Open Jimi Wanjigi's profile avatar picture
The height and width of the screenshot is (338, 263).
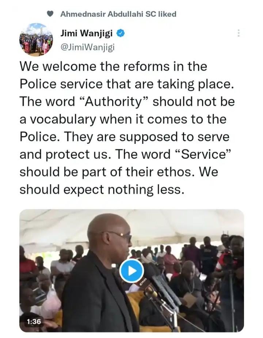[x=36, y=40]
